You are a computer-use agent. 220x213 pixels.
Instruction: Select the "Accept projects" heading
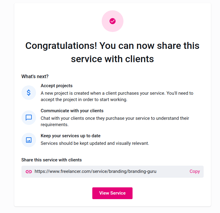click(57, 86)
